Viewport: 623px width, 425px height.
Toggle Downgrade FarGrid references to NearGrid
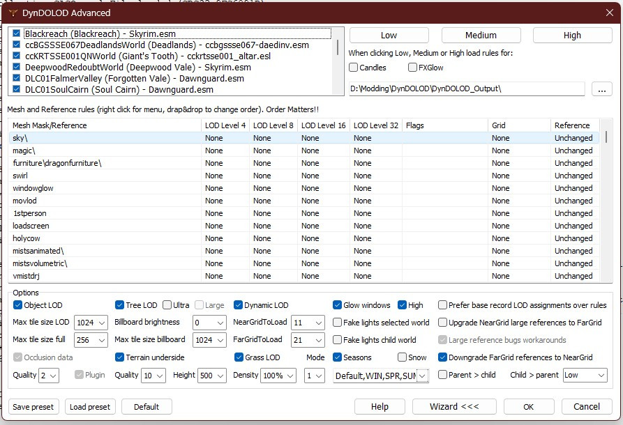442,357
